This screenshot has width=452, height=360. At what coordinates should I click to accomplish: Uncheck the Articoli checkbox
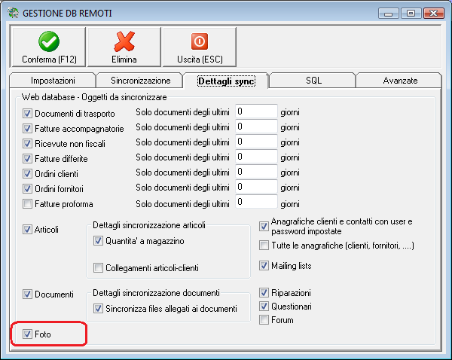point(27,230)
